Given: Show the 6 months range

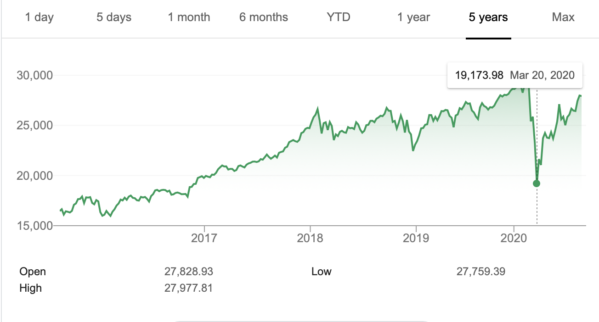Looking at the screenshot, I should click(x=264, y=17).
